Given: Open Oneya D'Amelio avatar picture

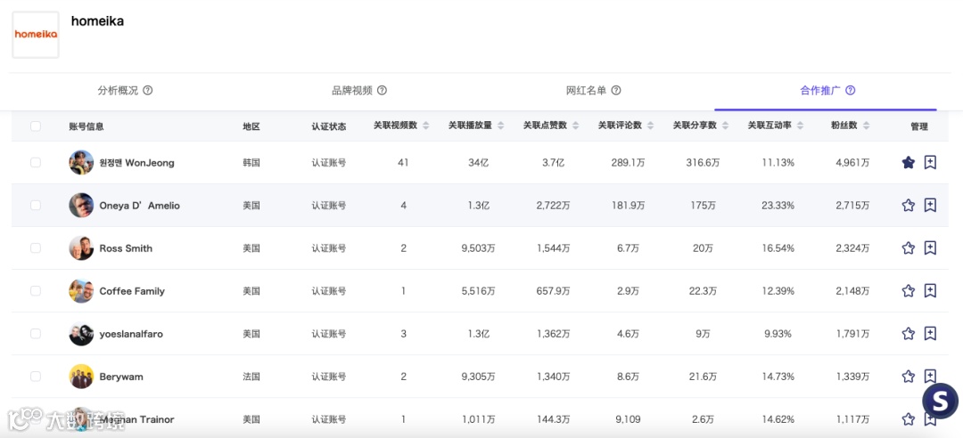Looking at the screenshot, I should pyautogui.click(x=81, y=206).
